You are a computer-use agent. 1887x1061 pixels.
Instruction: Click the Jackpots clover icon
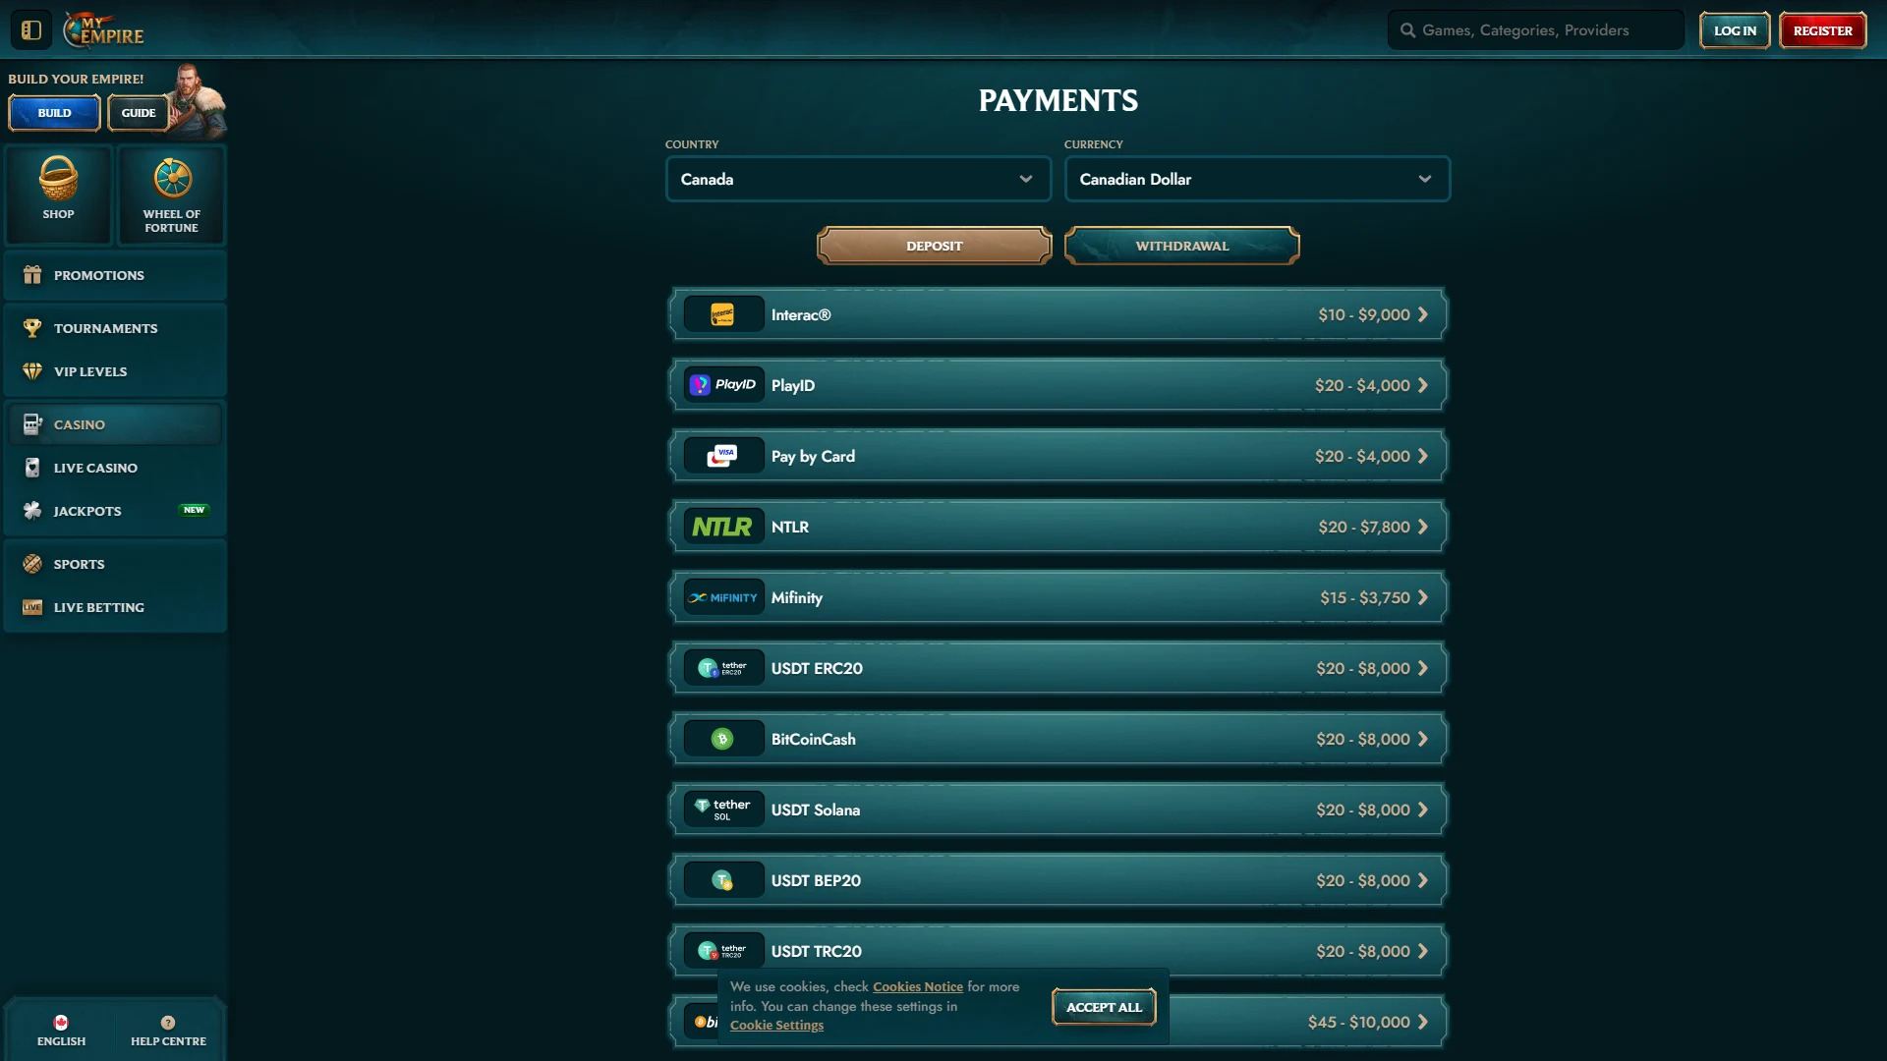32,511
